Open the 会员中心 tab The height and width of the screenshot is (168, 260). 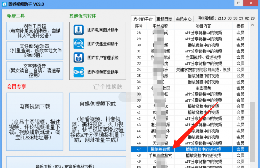184,19
